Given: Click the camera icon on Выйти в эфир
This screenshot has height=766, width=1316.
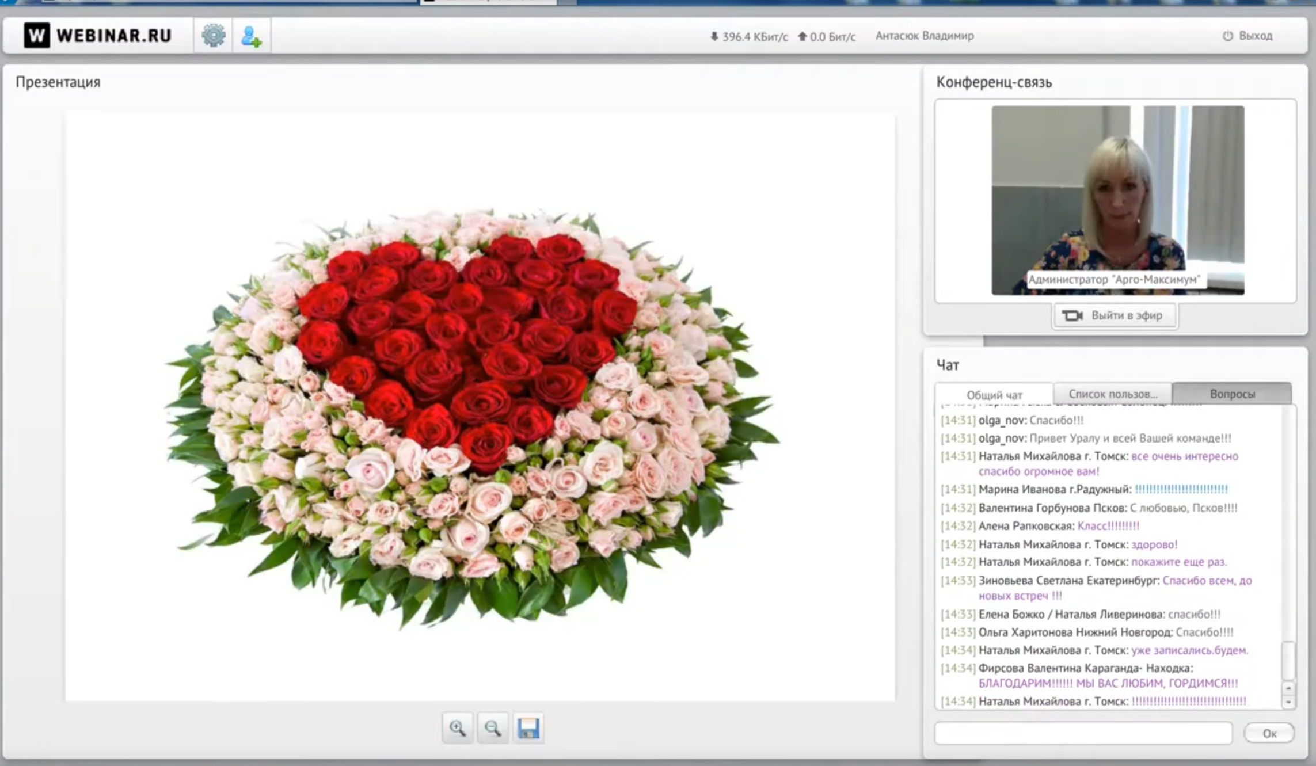Looking at the screenshot, I should pos(1072,315).
